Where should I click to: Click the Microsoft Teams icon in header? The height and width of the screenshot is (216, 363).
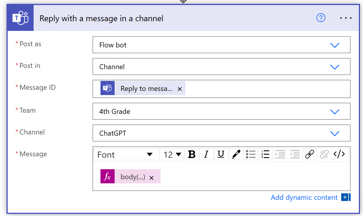point(20,18)
